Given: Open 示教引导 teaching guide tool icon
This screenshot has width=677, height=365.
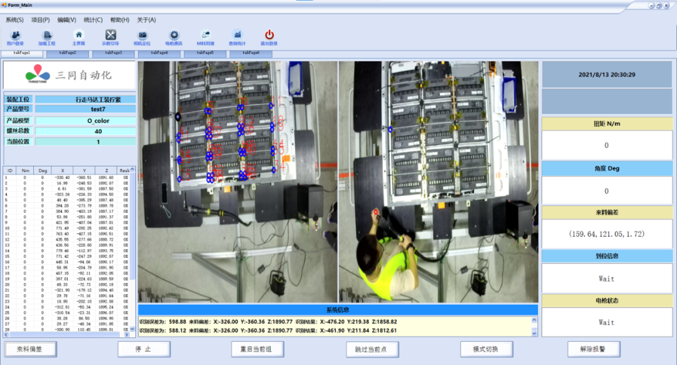Looking at the screenshot, I should (x=110, y=38).
